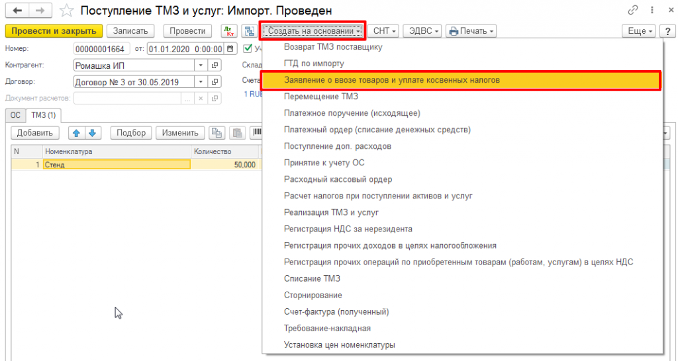Image resolution: width=678 pixels, height=361 pixels.
Task: Open the document structure icon
Action: pyautogui.click(x=249, y=31)
